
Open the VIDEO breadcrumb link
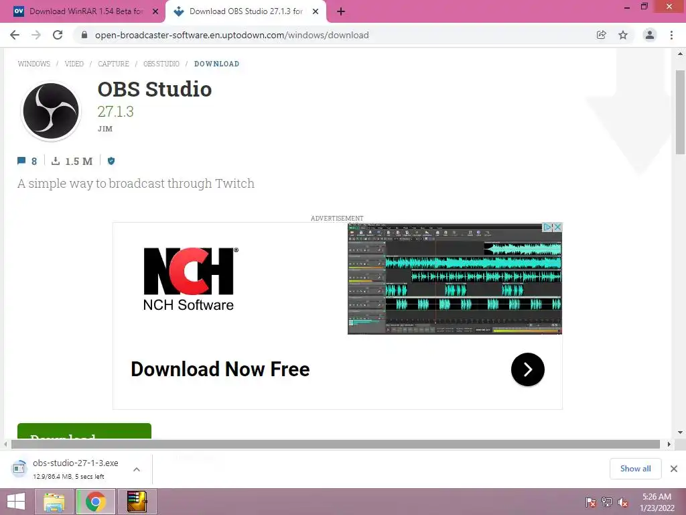[x=74, y=64]
